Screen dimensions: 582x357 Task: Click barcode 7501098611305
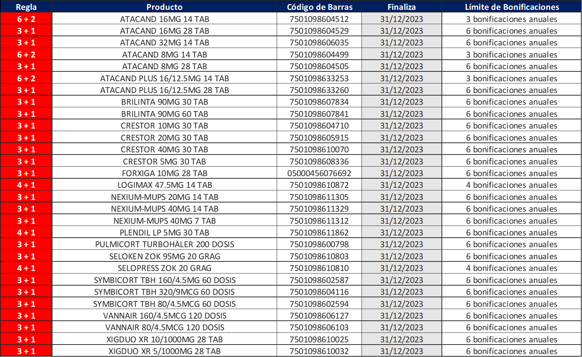coord(319,197)
